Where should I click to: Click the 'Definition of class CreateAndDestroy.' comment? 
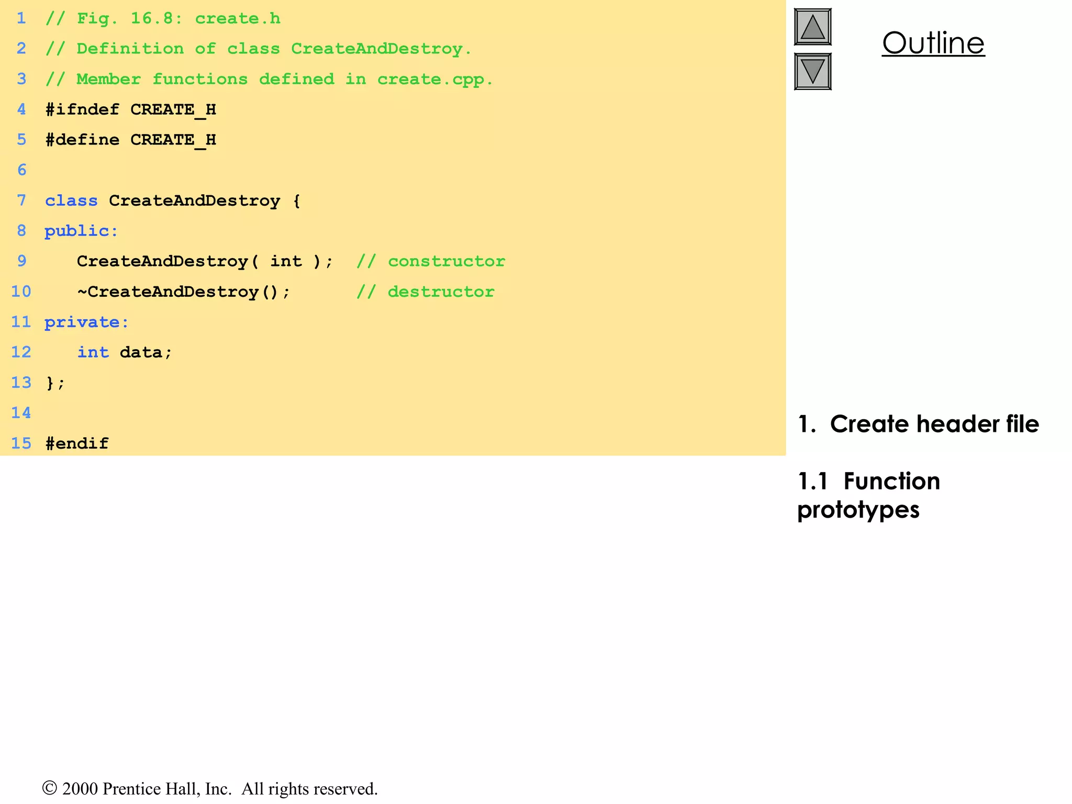pos(259,49)
